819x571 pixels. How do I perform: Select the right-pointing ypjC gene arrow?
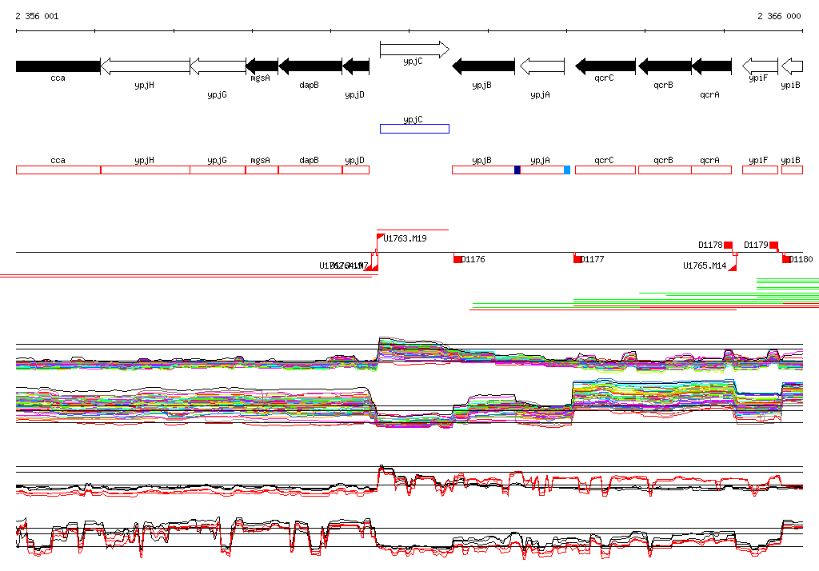point(414,50)
